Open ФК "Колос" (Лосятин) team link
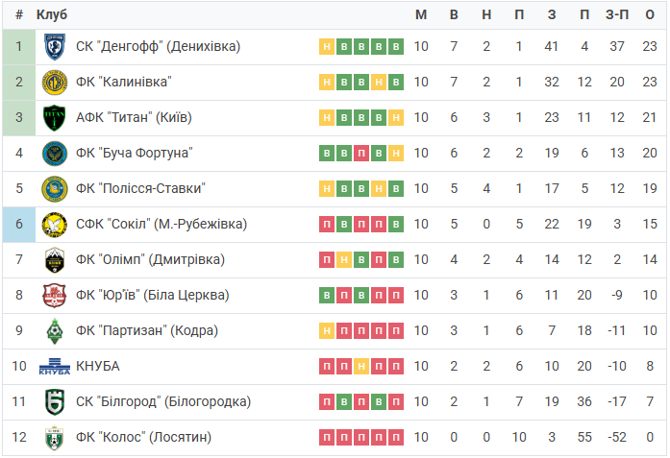 [x=143, y=437]
